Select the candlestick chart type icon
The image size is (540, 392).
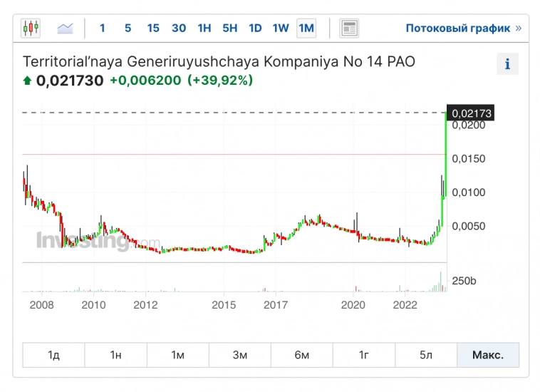[31, 29]
